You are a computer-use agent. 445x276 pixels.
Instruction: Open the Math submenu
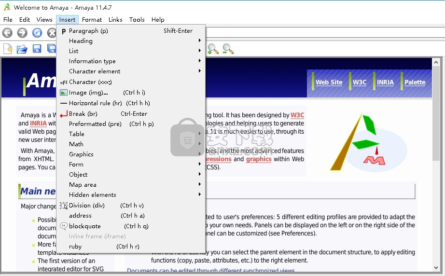(x=131, y=144)
